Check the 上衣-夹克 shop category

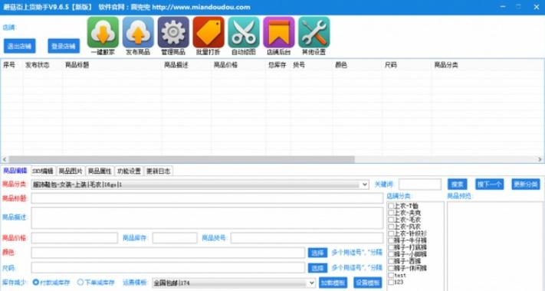[x=391, y=213]
